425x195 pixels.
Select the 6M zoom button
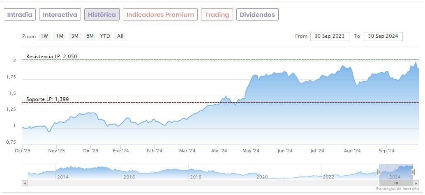click(x=90, y=36)
